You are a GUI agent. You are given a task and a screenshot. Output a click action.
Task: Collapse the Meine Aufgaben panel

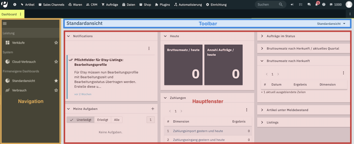click(x=68, y=109)
